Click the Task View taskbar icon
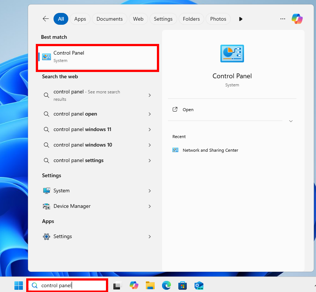The height and width of the screenshot is (292, 316). pyautogui.click(x=117, y=285)
